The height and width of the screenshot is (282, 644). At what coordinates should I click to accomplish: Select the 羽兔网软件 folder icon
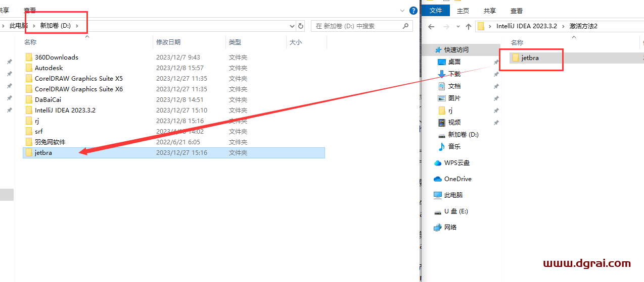tap(29, 142)
